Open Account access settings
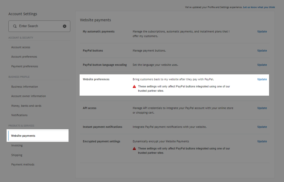Image resolution: width=284 pixels, height=182 pixels. tap(21, 47)
